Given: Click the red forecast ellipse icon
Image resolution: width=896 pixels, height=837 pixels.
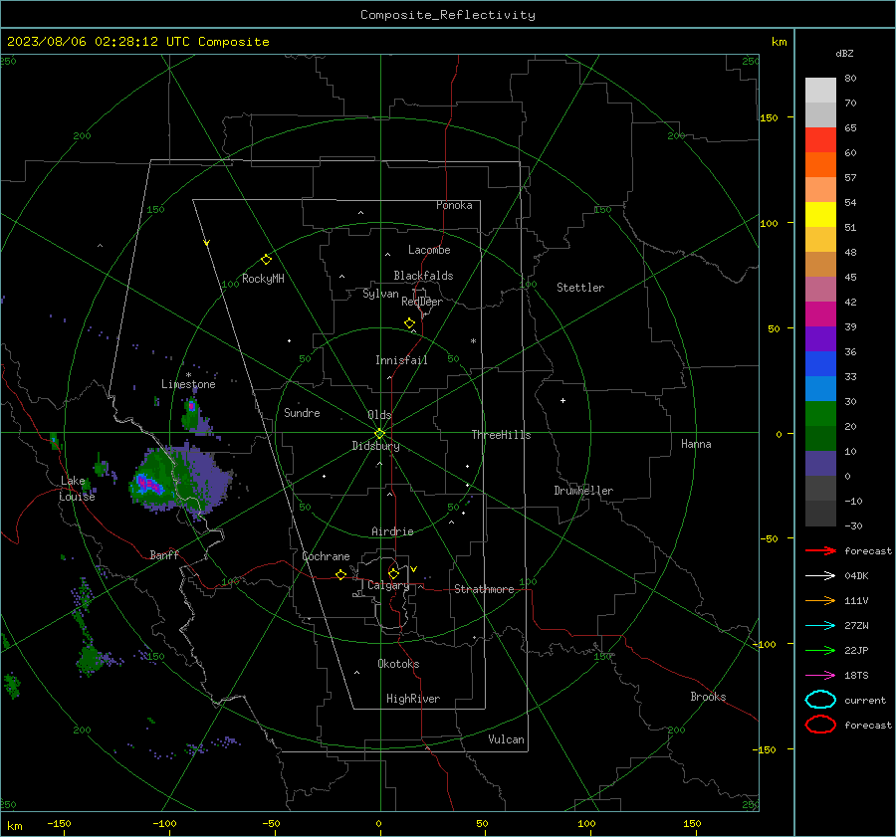Looking at the screenshot, I should (x=820, y=725).
